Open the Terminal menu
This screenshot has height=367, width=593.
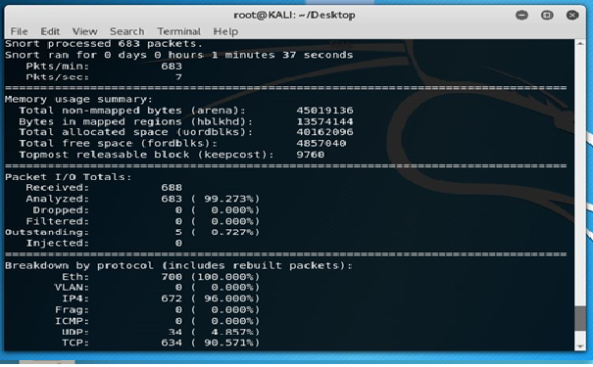click(x=179, y=31)
